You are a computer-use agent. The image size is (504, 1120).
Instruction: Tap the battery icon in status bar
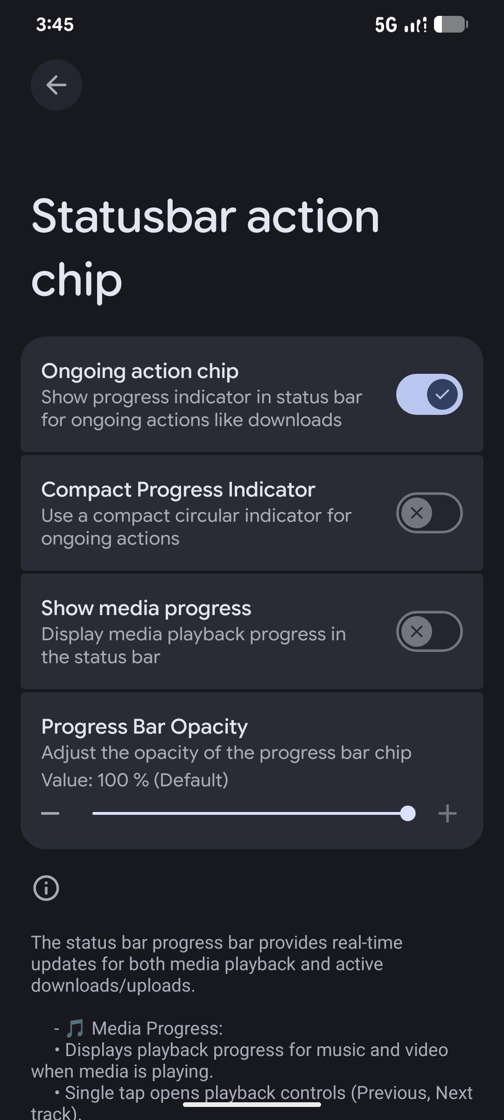tap(451, 25)
